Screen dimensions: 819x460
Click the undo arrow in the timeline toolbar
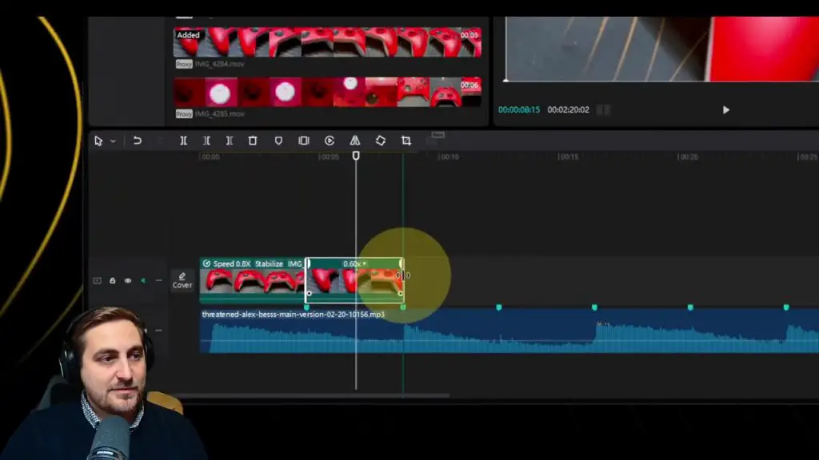pyautogui.click(x=138, y=141)
